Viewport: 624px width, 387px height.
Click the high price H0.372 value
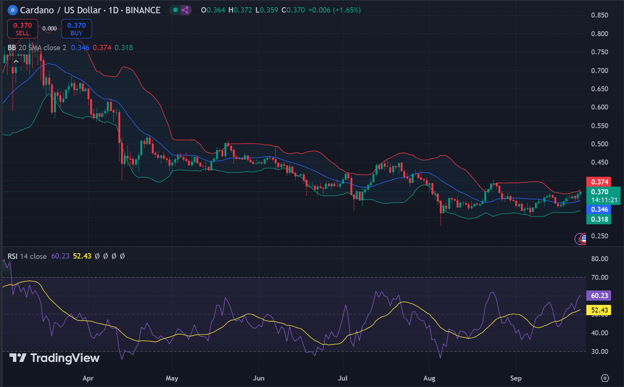[240, 10]
